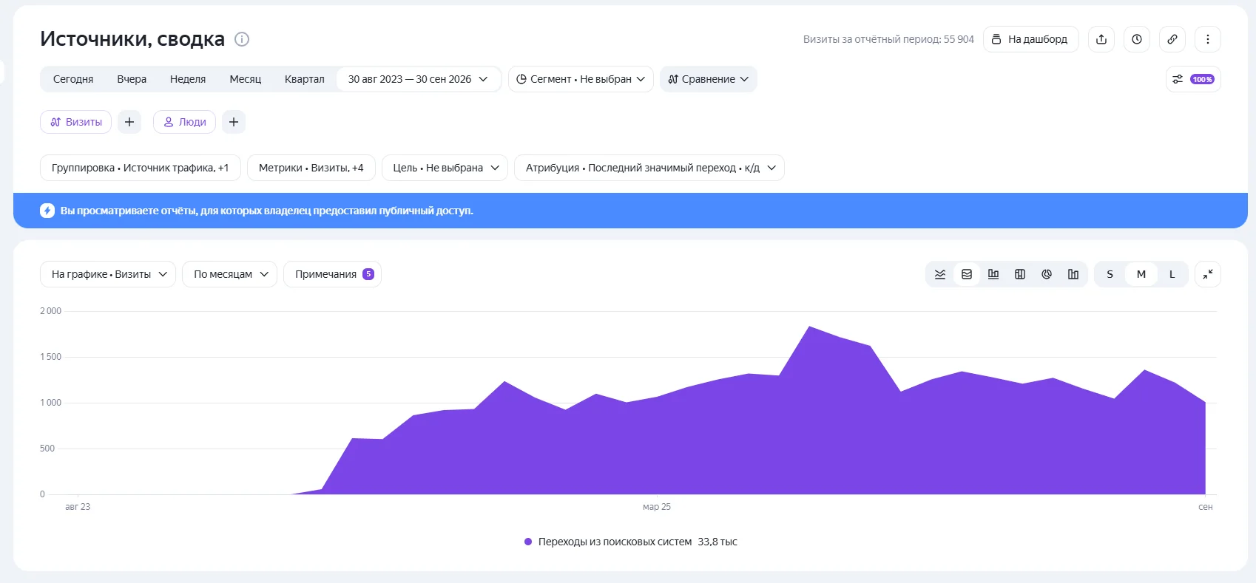The image size is (1256, 583).
Task: Set chart size to M
Action: pyautogui.click(x=1141, y=274)
